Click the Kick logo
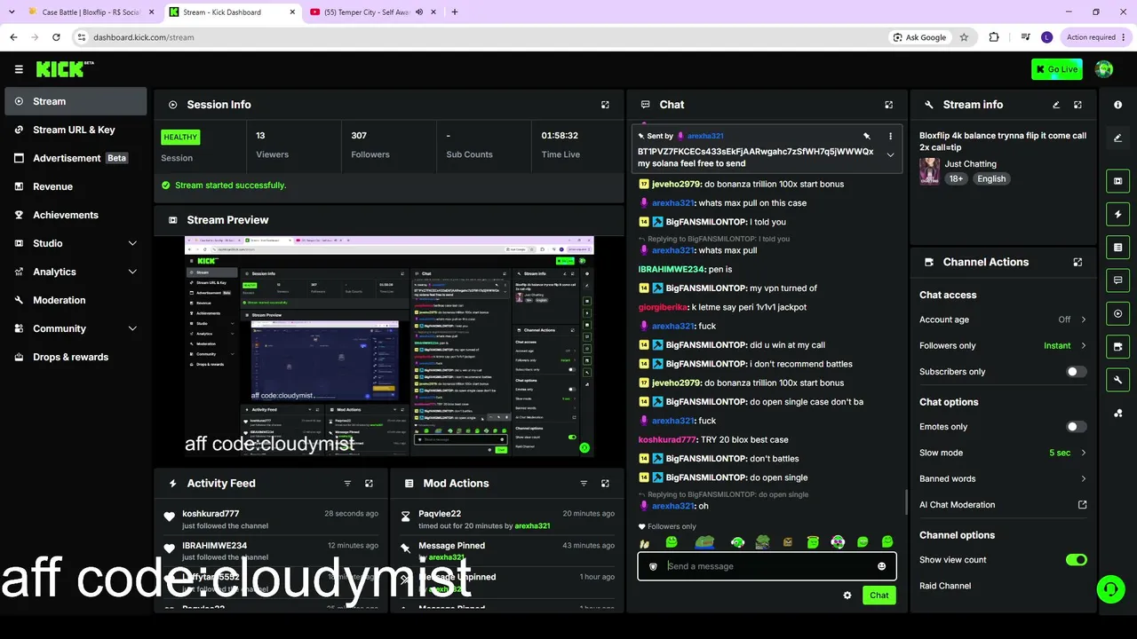Image resolution: width=1137 pixels, height=639 pixels. point(65,69)
